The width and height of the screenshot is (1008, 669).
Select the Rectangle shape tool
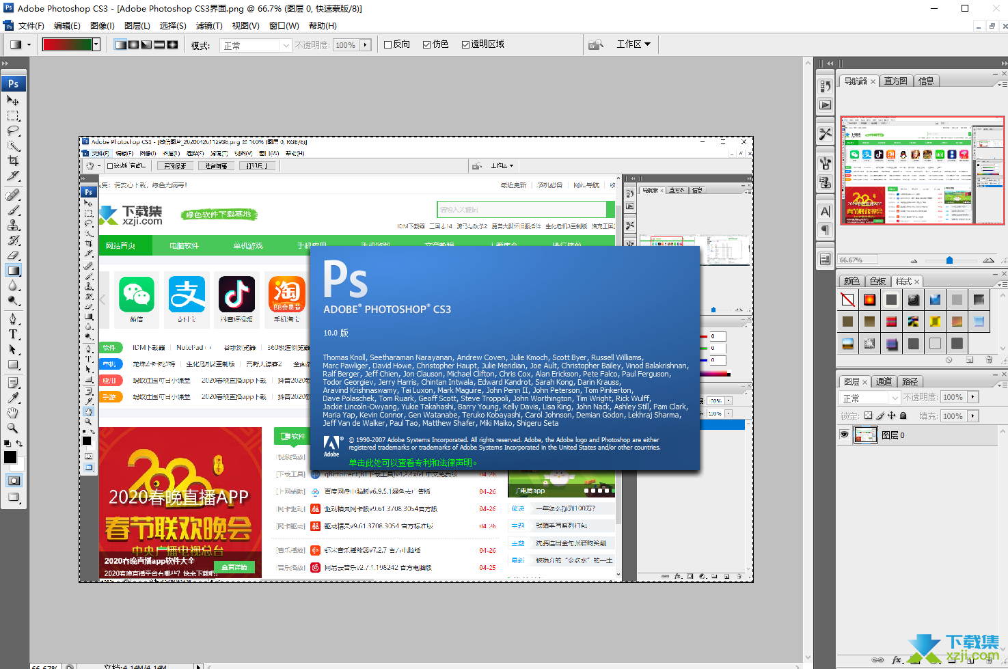[x=13, y=364]
